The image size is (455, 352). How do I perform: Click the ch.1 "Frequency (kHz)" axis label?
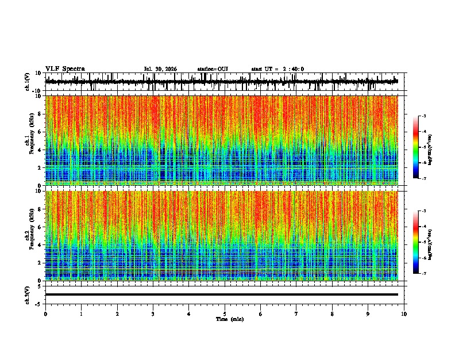coord(32,134)
